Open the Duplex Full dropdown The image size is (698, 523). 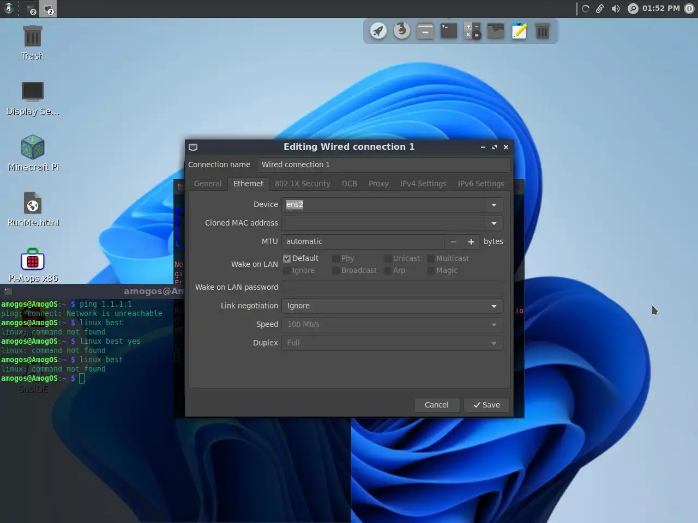coord(392,343)
